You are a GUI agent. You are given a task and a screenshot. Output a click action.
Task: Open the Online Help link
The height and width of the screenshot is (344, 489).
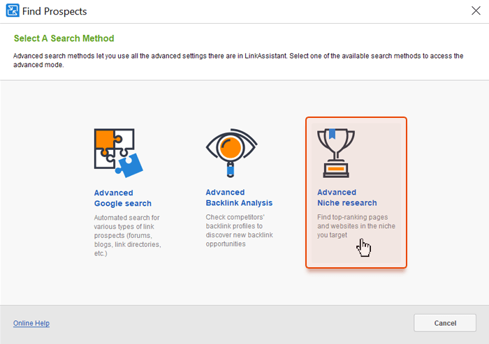31,323
